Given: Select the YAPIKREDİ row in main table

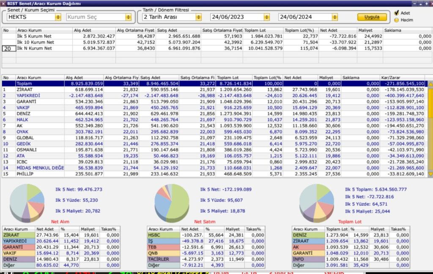Looking at the screenshot, I should [x=213, y=96].
